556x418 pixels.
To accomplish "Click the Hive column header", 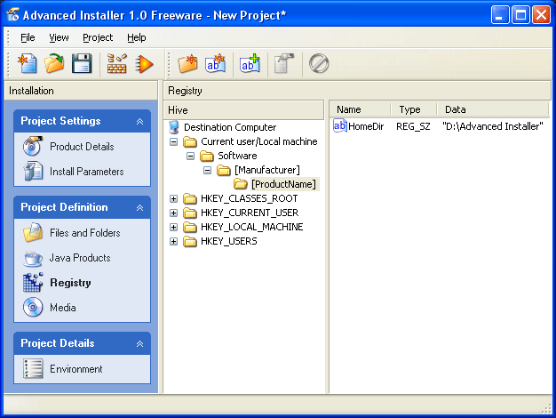I will pos(243,110).
